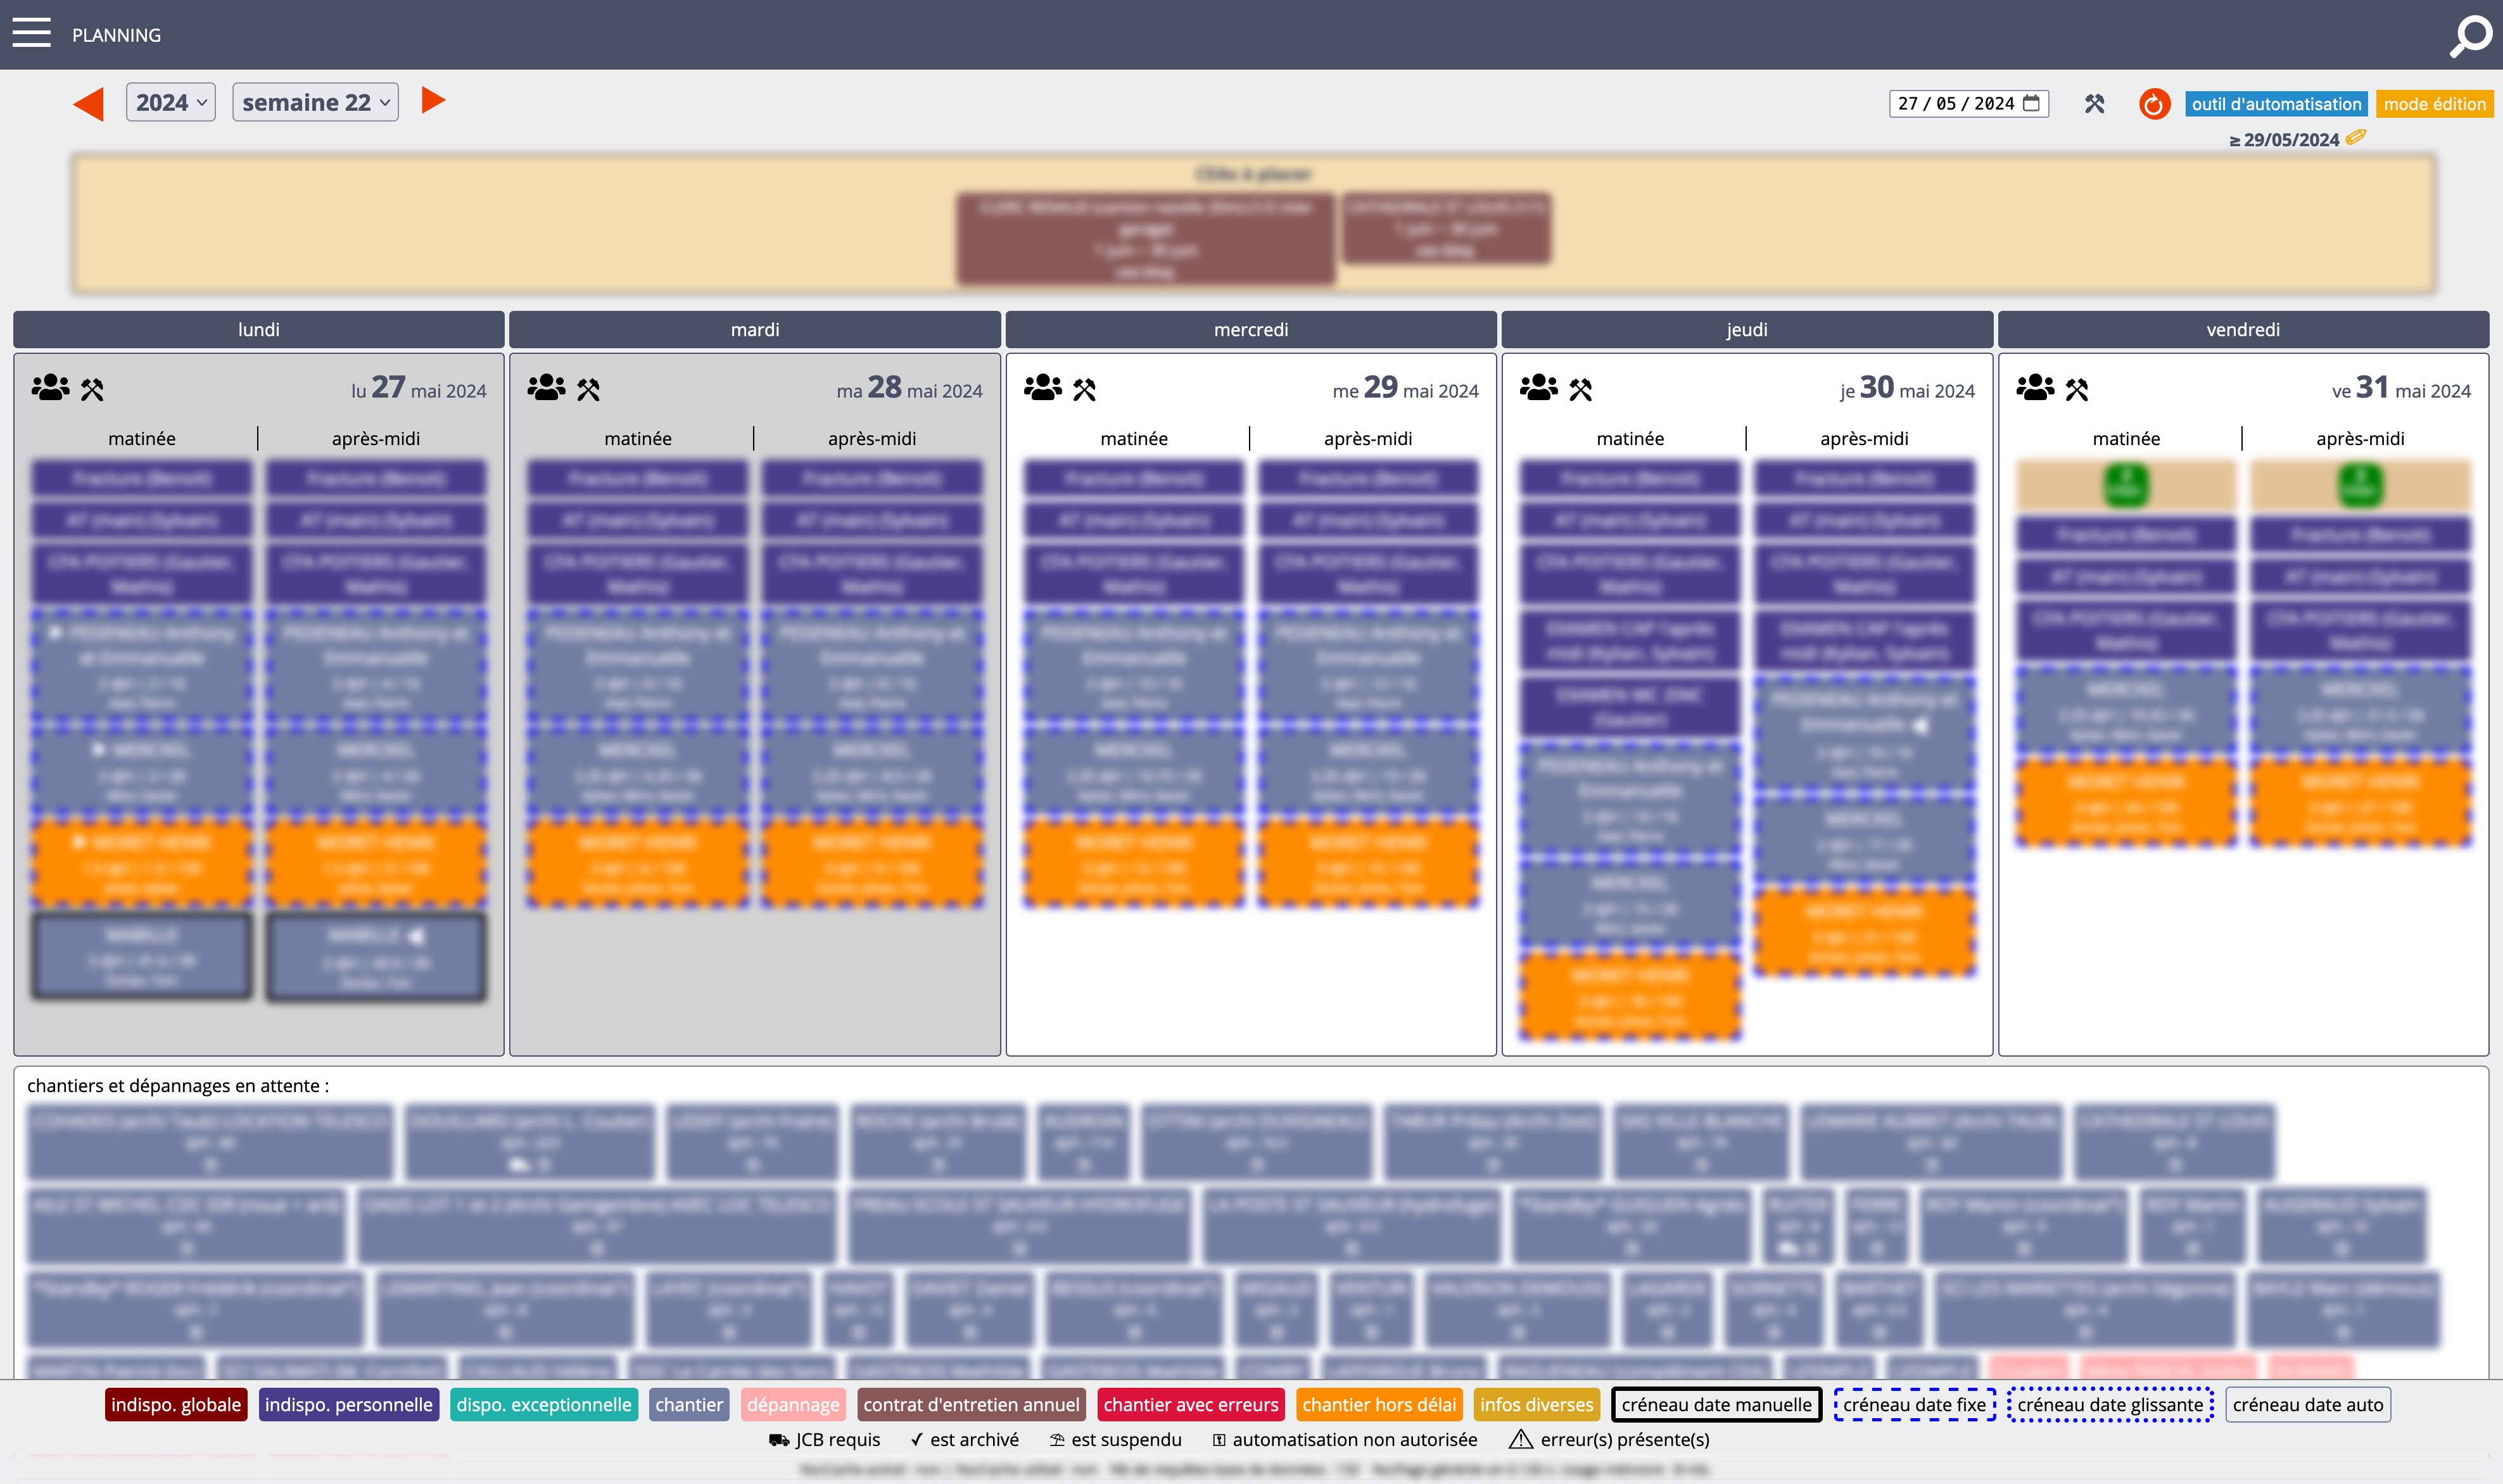The height and width of the screenshot is (1484, 2503).
Task: Go to previous week with left arrow
Action: click(89, 103)
